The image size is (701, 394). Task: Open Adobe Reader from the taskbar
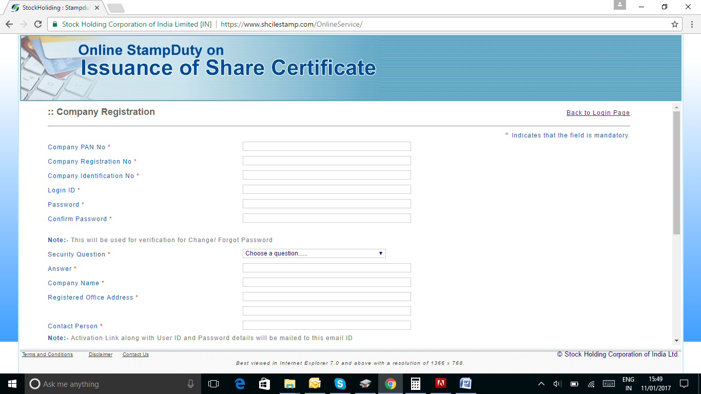pyautogui.click(x=440, y=384)
